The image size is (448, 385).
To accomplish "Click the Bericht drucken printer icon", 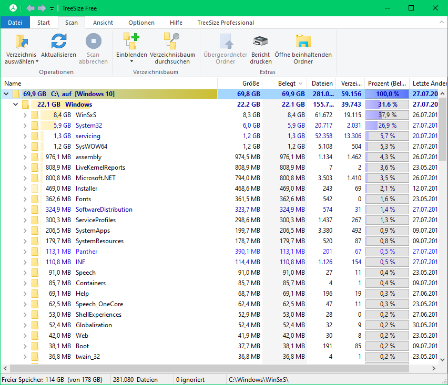I will pyautogui.click(x=260, y=41).
